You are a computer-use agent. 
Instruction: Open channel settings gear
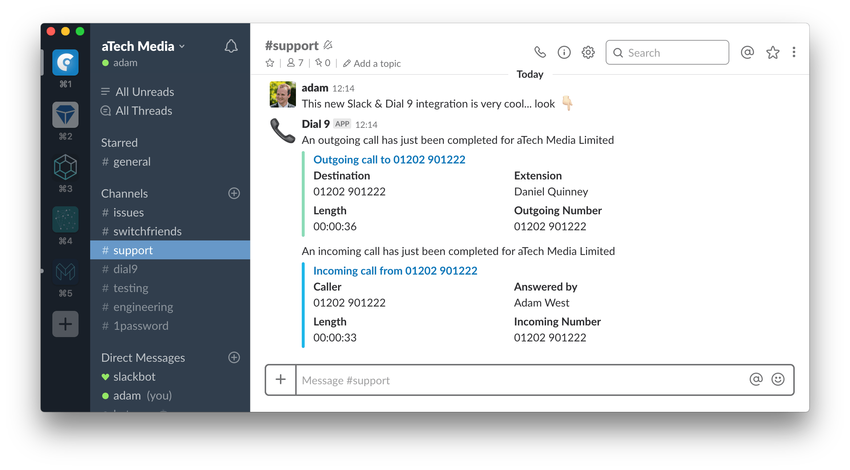pos(588,52)
